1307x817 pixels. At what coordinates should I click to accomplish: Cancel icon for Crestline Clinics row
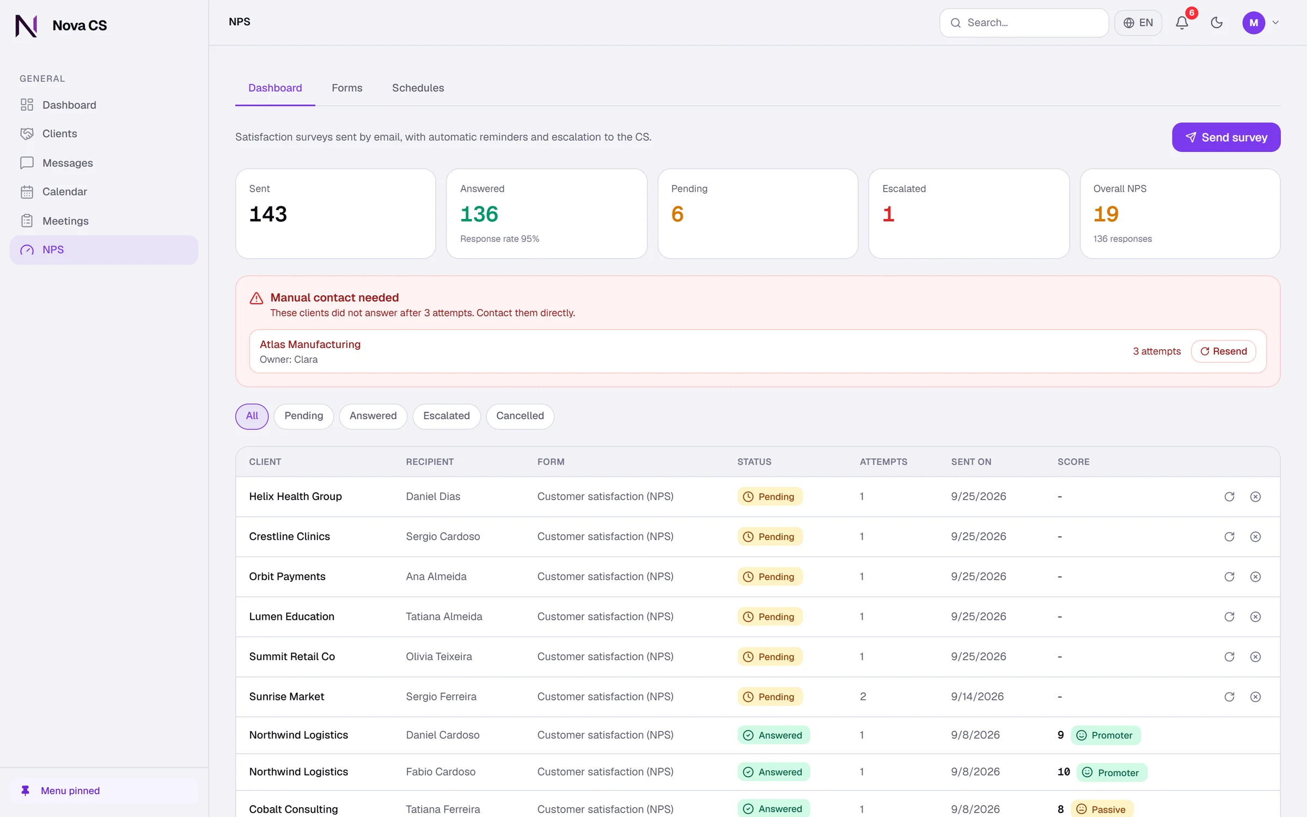[x=1255, y=536]
